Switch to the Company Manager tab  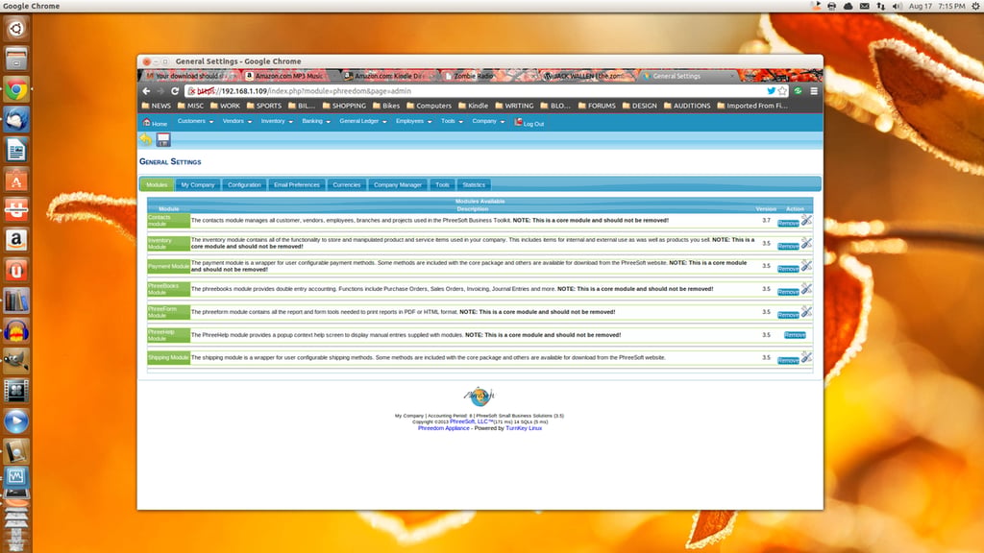pos(398,185)
